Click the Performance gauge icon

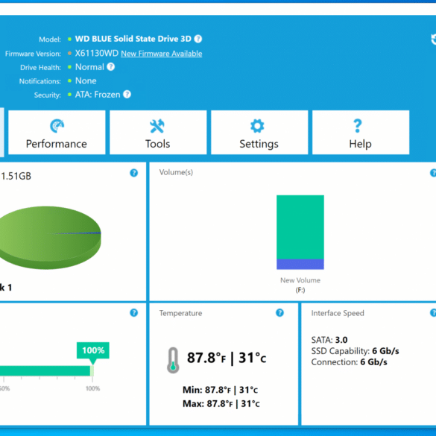pyautogui.click(x=57, y=126)
